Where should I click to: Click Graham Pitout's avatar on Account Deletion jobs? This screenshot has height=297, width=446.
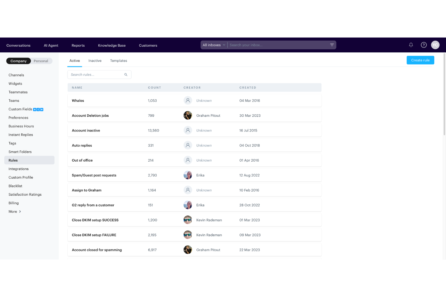tap(188, 115)
